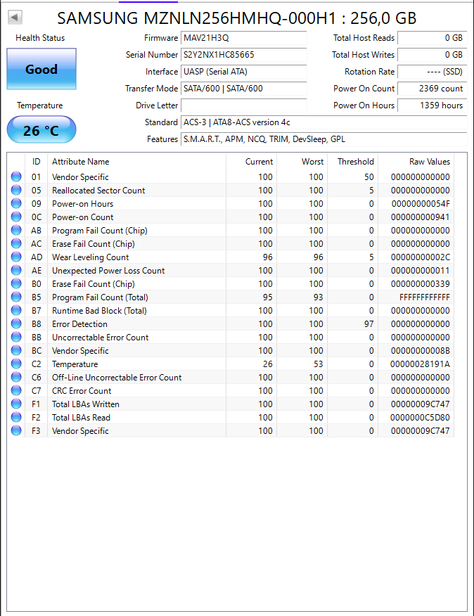Image resolution: width=474 pixels, height=616 pixels.
Task: Select the Unexpected Power Loss Count row
Action: pos(231,271)
